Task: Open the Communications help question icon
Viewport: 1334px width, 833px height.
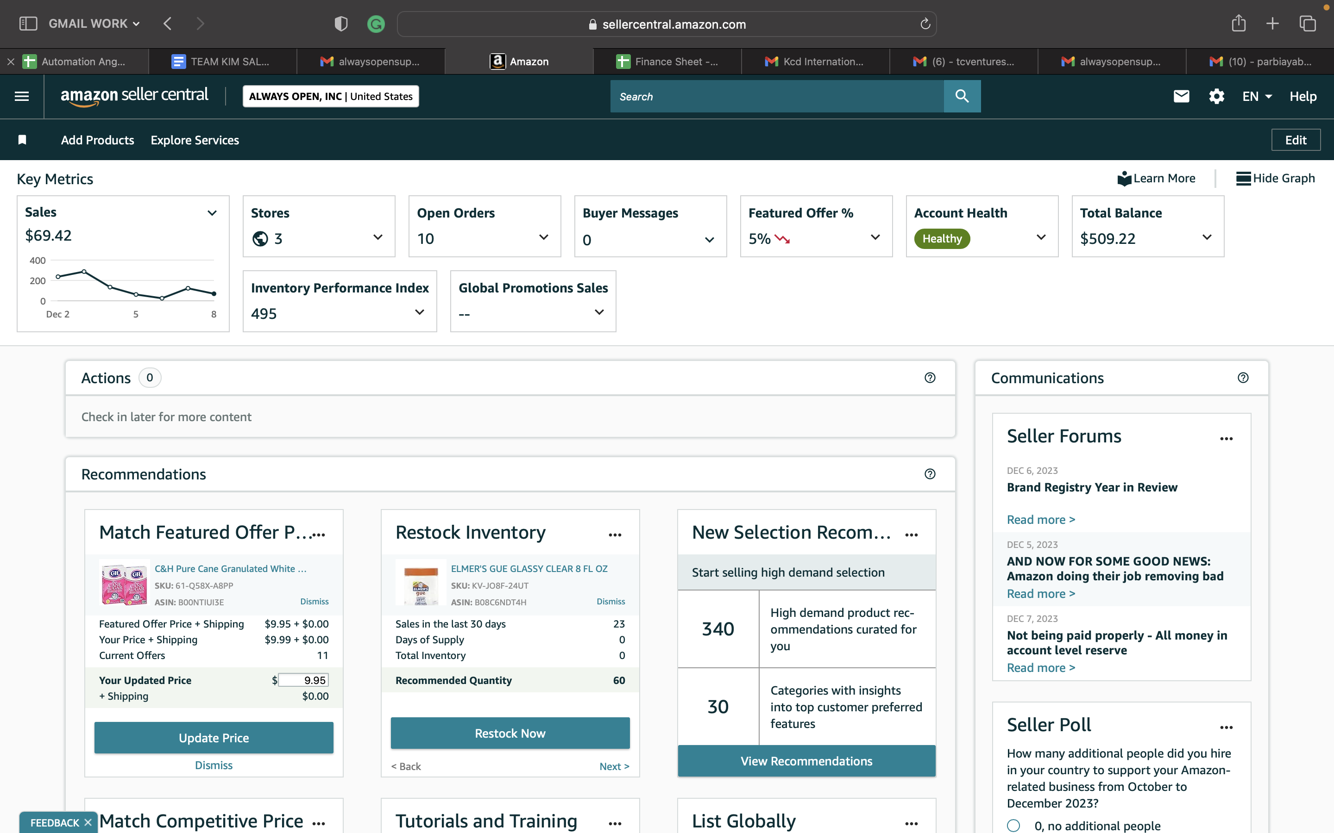Action: (x=1243, y=378)
